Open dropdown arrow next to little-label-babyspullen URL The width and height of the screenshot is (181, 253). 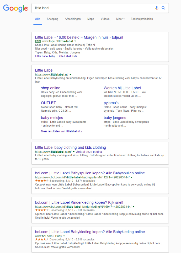(x=132, y=177)
